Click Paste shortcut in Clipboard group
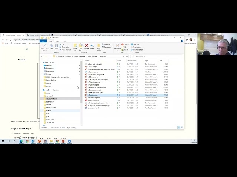Screen dimensions: 237x177 coord(66,50)
